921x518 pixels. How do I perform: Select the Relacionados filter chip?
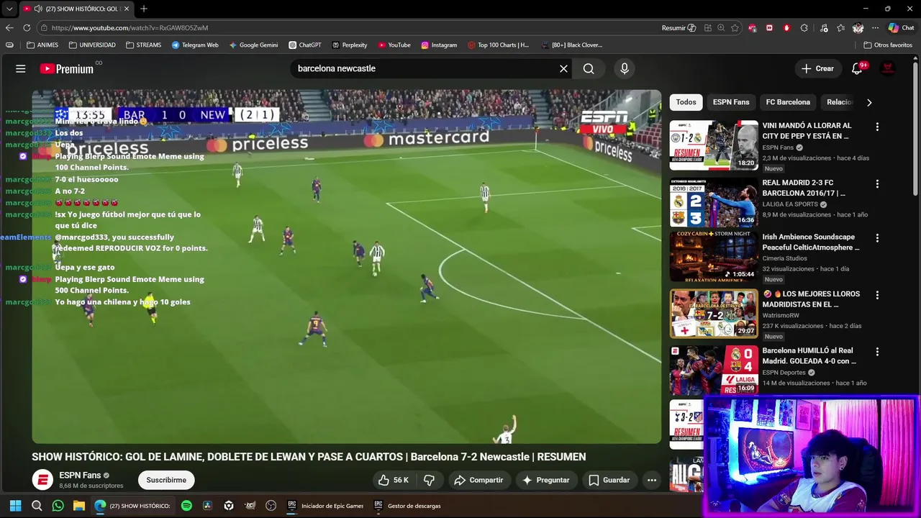click(x=840, y=102)
